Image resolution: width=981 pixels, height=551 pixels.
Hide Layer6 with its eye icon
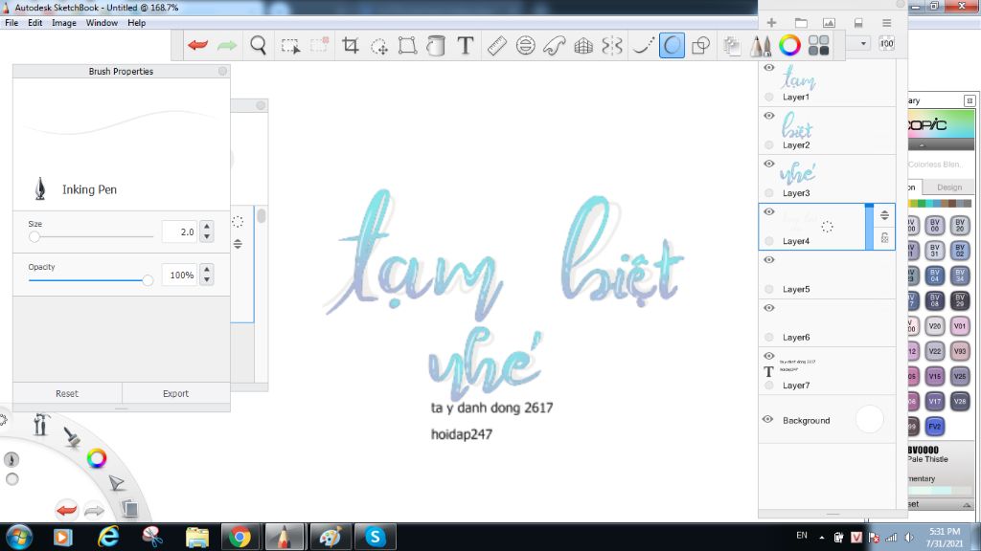pyautogui.click(x=769, y=308)
